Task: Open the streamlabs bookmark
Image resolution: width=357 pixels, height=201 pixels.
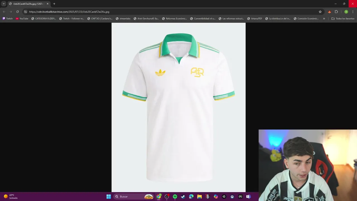Action: pyautogui.click(x=123, y=19)
